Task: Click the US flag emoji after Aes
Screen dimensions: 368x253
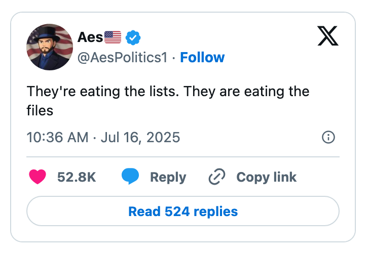Action: click(x=113, y=37)
